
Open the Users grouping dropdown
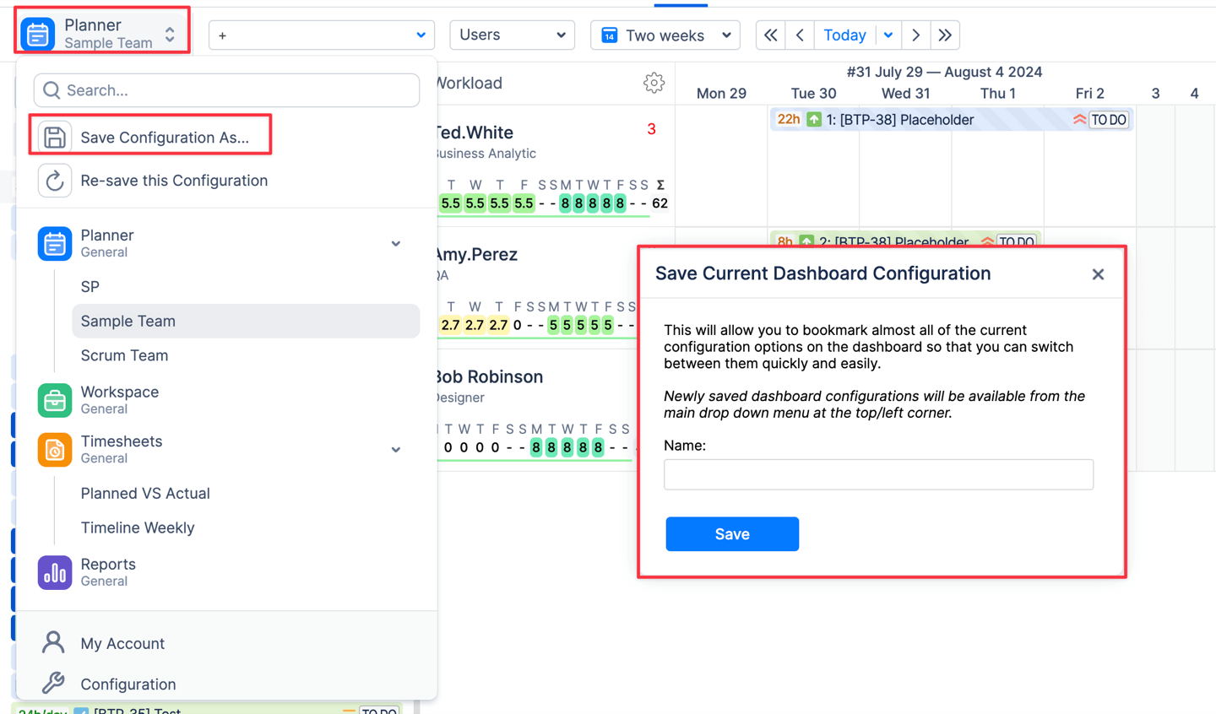512,35
